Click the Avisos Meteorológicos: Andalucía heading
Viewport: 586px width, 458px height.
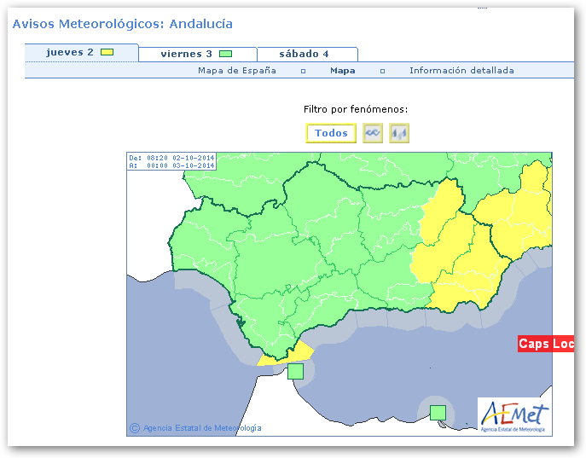pos(122,24)
